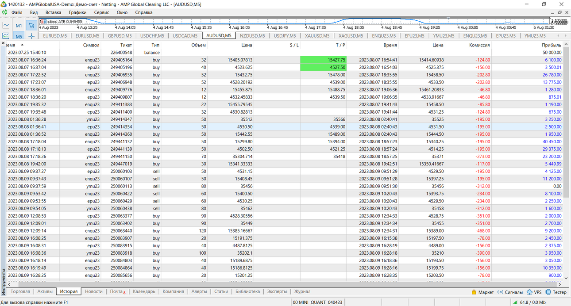This screenshot has height=306, width=571.
Task: Open the Календарь tab
Action: point(144,291)
